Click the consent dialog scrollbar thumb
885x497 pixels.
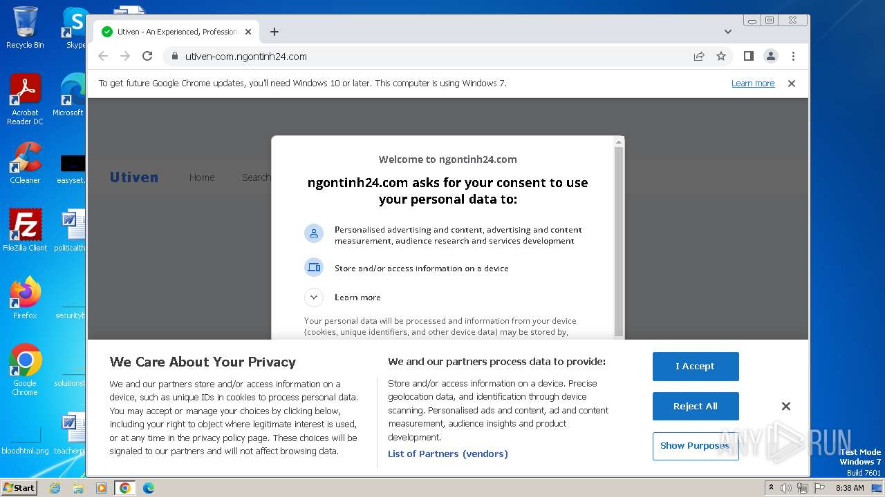tap(619, 240)
